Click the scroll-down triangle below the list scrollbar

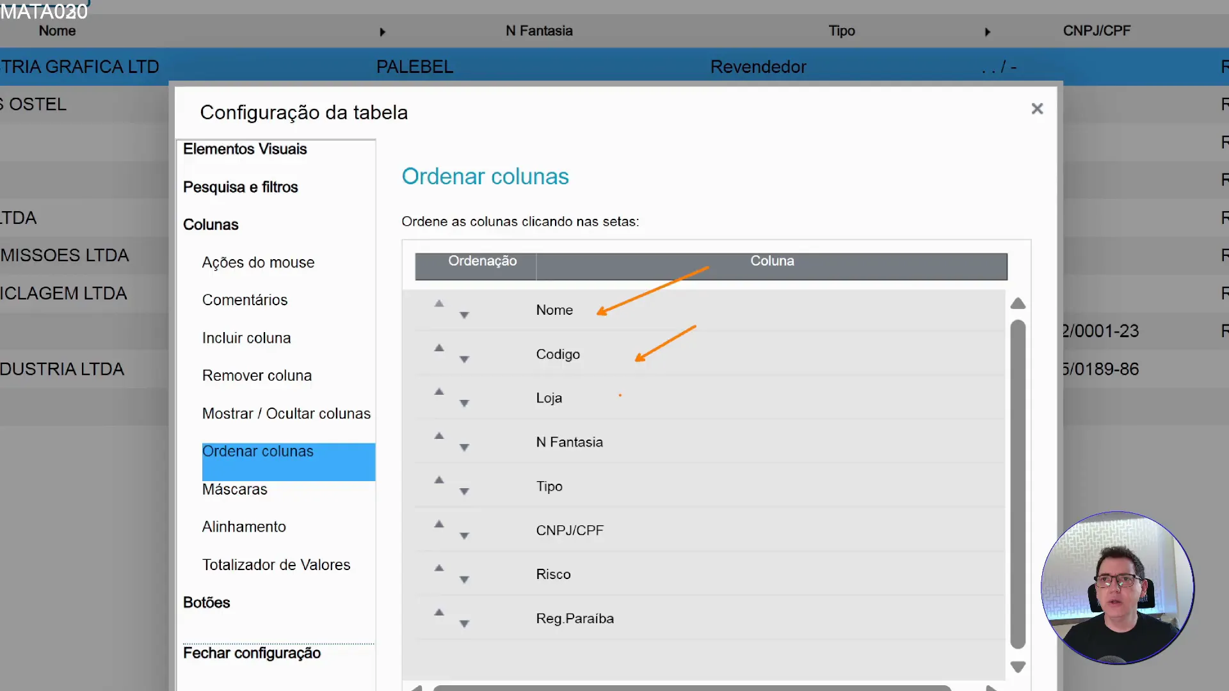(x=1018, y=667)
